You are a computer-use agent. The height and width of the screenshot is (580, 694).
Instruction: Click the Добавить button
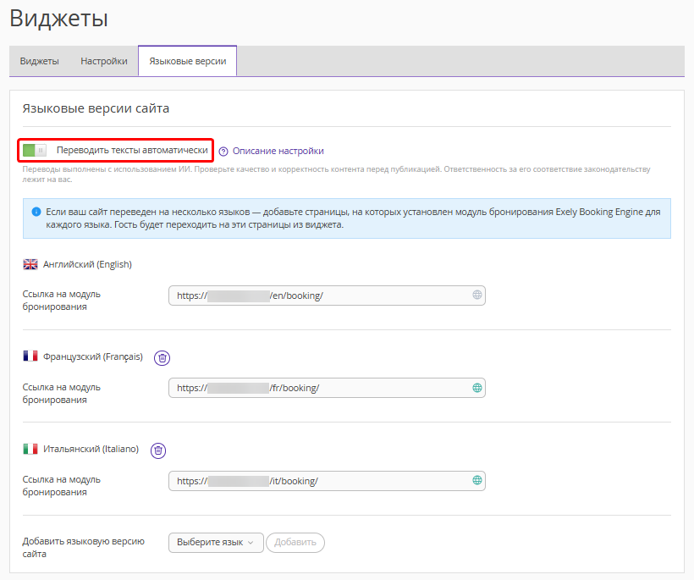point(295,543)
